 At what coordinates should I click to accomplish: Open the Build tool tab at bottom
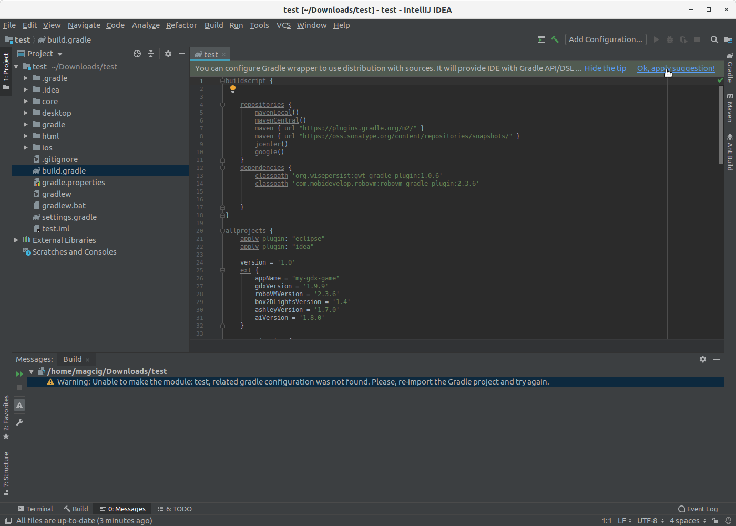coord(76,509)
